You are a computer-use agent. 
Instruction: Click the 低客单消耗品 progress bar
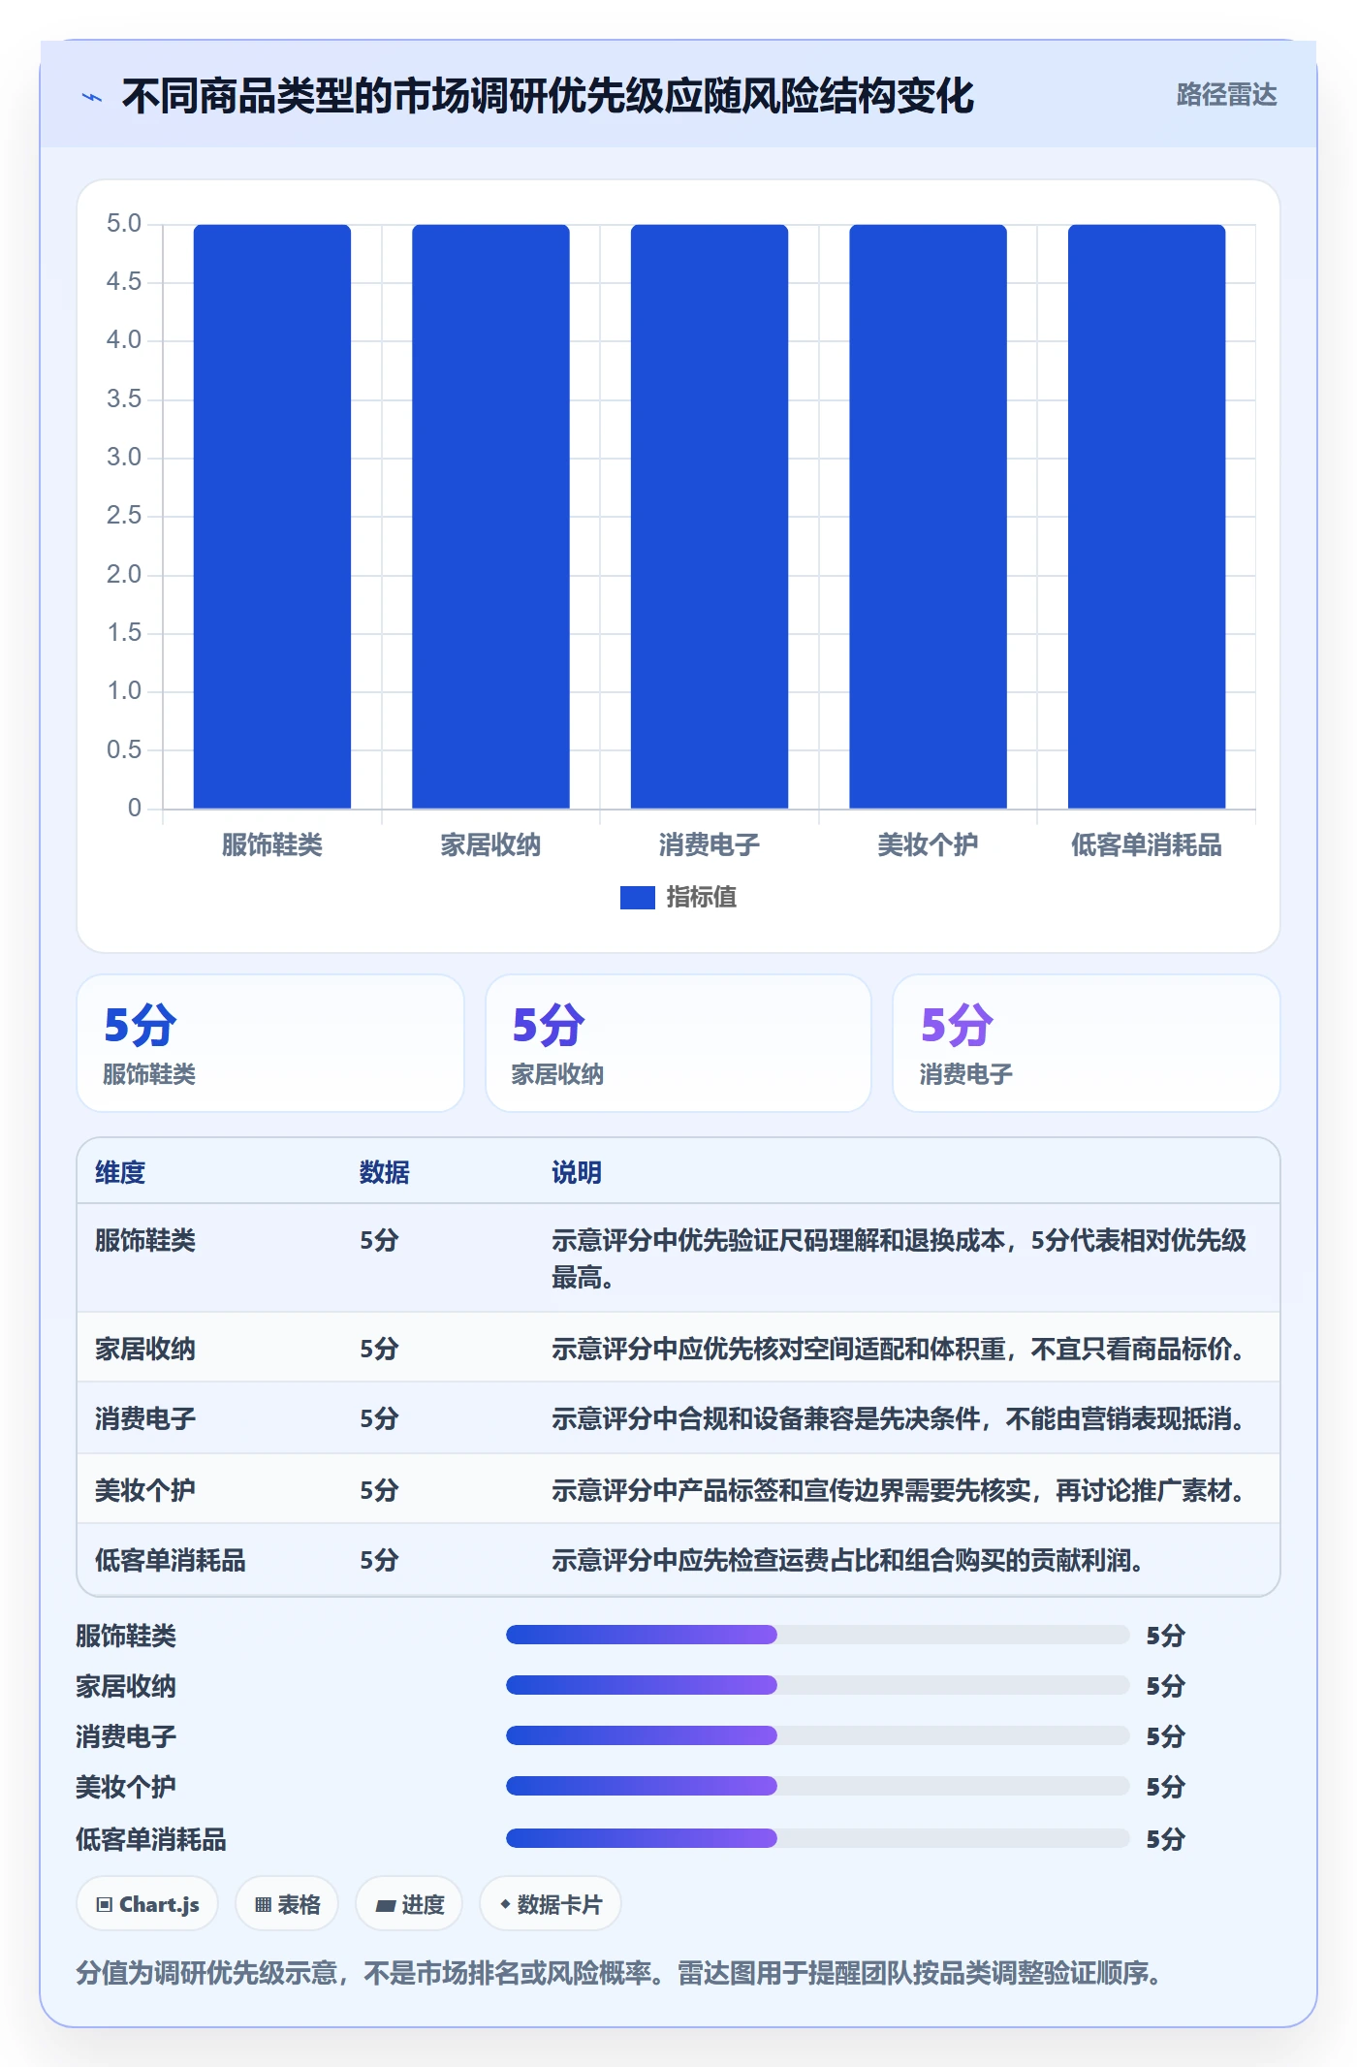tap(817, 1838)
